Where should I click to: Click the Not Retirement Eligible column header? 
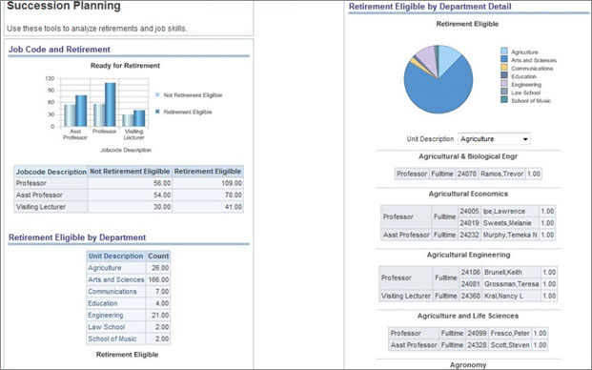[130, 172]
